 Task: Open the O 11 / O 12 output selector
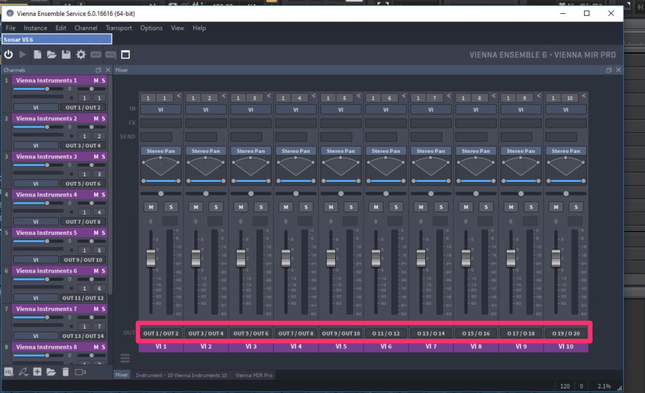pyautogui.click(x=386, y=333)
